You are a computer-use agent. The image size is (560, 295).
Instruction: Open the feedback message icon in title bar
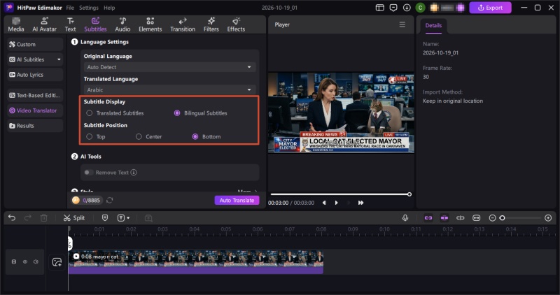[x=393, y=8]
